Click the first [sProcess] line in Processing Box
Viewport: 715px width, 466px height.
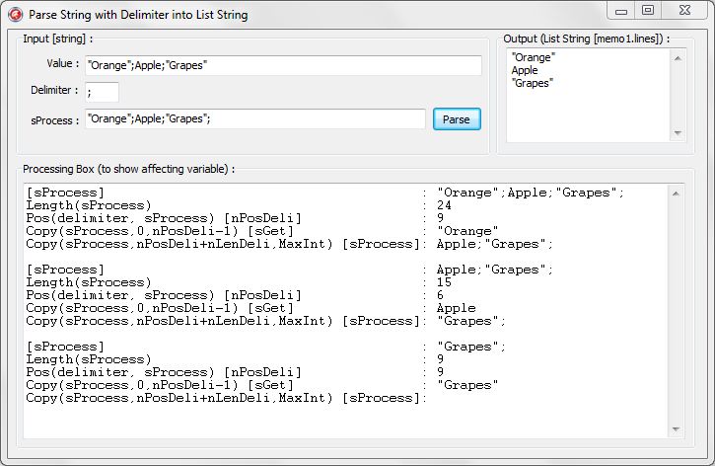tap(324, 193)
